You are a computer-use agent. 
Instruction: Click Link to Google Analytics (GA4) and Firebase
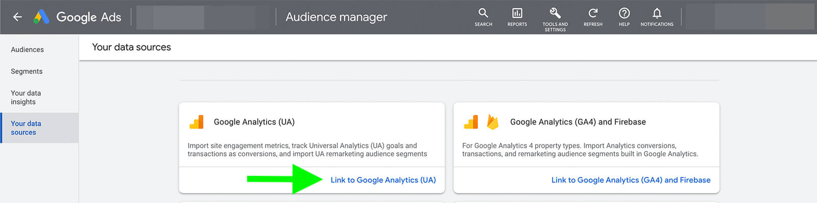pos(631,180)
